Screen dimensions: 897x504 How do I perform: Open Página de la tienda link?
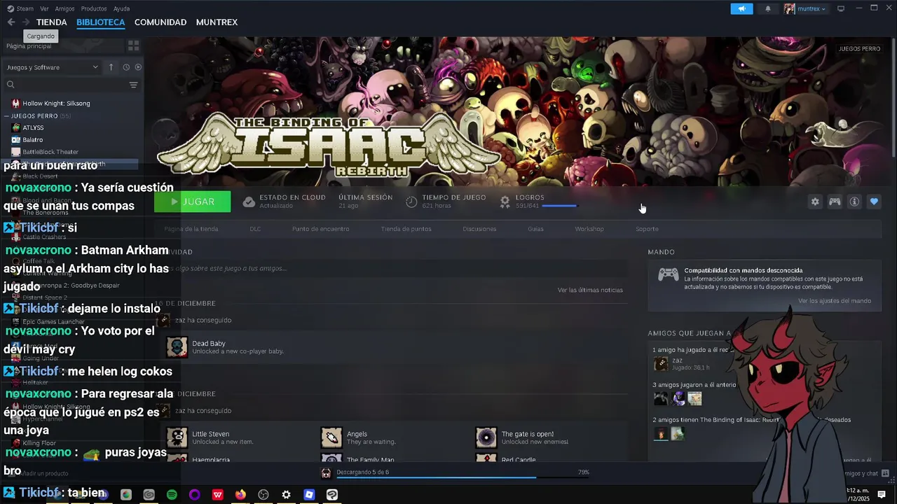pos(191,229)
